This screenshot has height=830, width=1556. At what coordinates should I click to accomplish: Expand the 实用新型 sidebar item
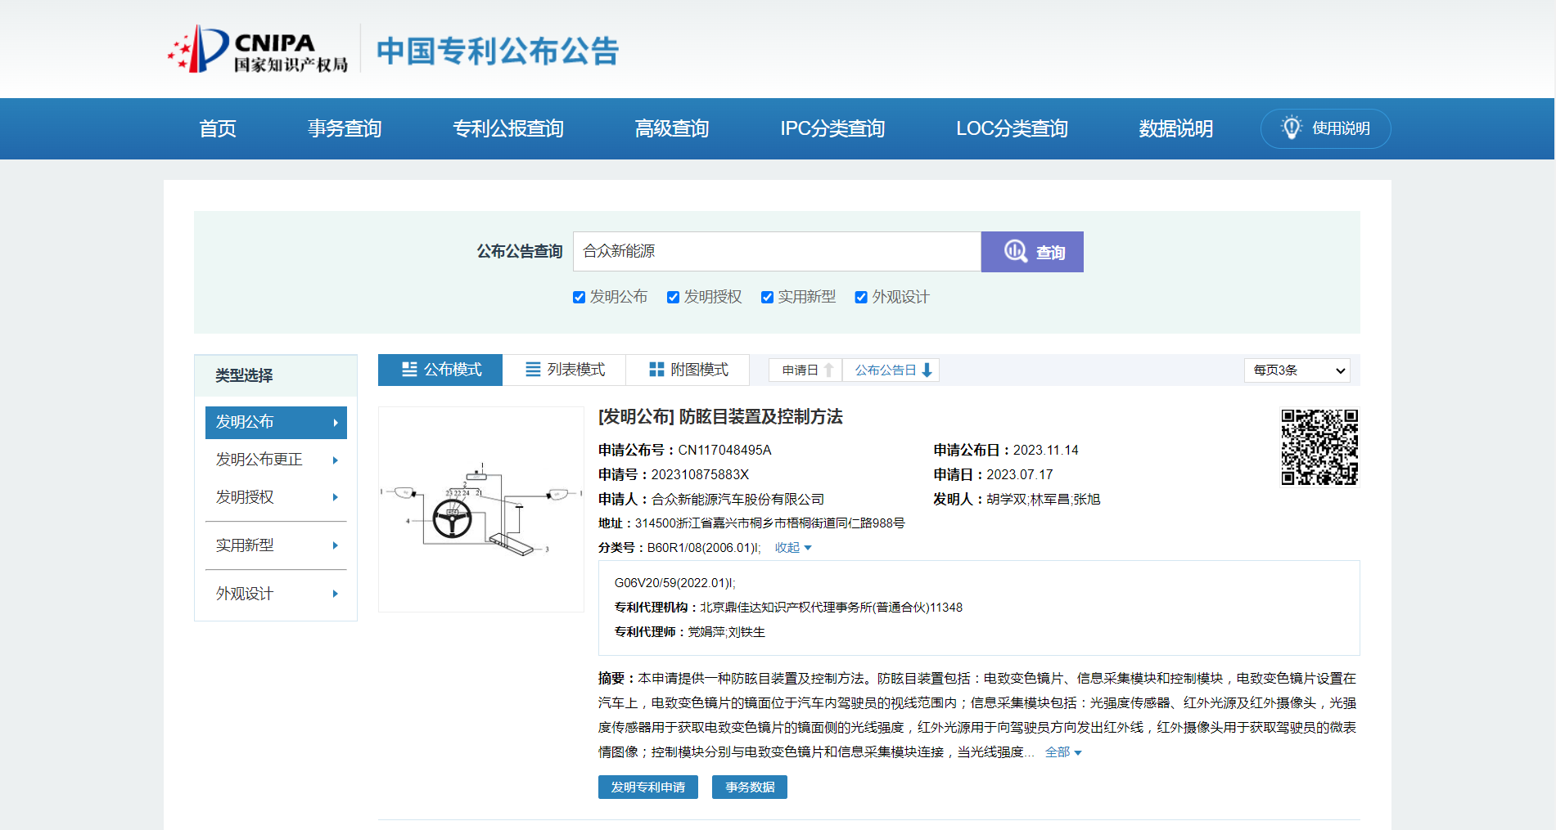pos(276,545)
